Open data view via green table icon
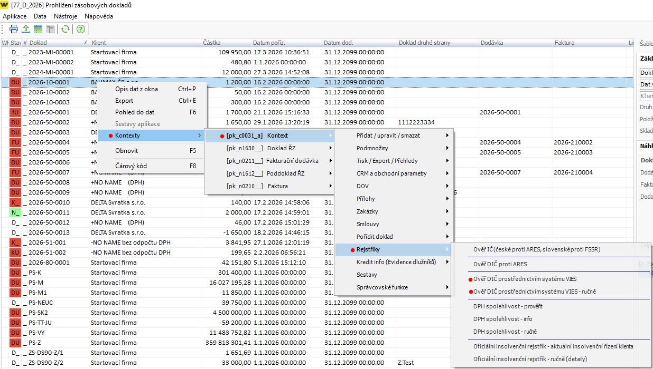 (x=38, y=30)
